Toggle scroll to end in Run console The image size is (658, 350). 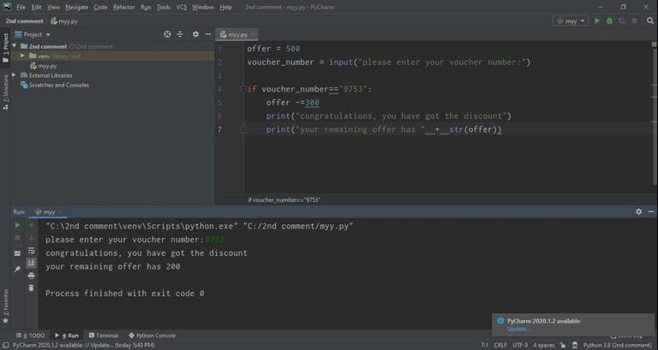32,263
